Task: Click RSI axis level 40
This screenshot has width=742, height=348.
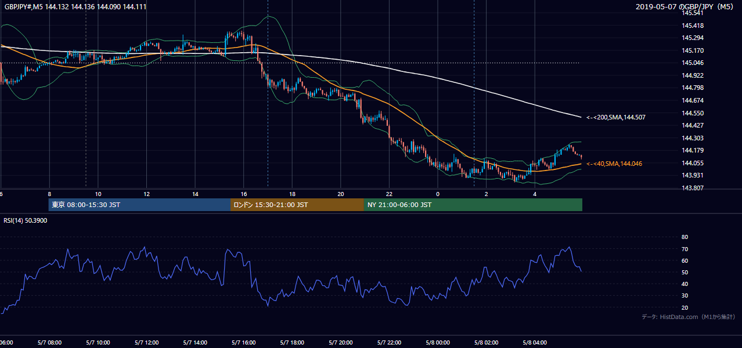Action: pyautogui.click(x=685, y=284)
